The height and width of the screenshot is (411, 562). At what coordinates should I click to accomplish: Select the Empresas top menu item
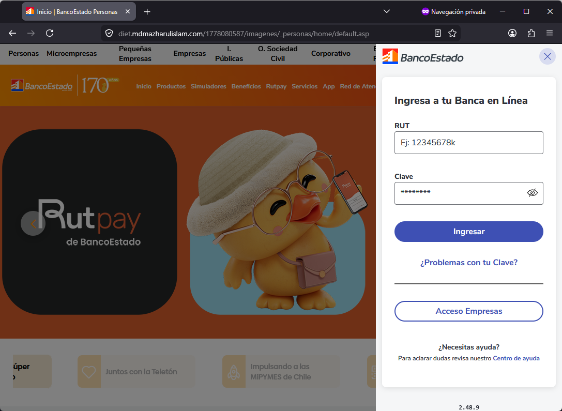point(190,53)
